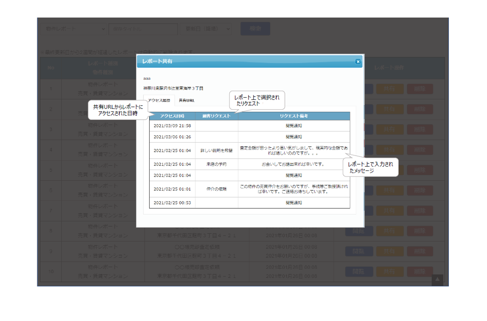Click the scroll-to-top arrow icon
Image resolution: width=487 pixels, height=321 pixels.
point(437,280)
